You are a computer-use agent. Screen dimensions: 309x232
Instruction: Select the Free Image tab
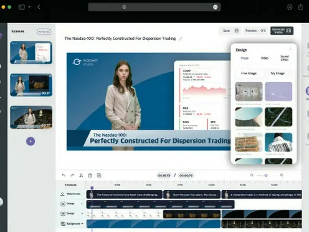tap(249, 73)
